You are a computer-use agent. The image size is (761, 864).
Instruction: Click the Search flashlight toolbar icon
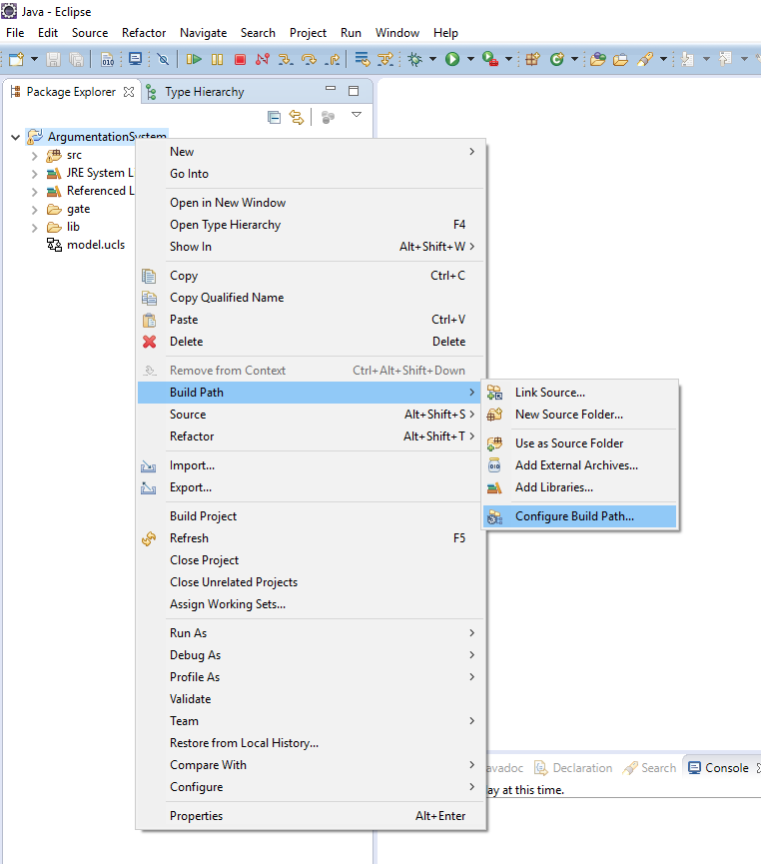(x=645, y=59)
